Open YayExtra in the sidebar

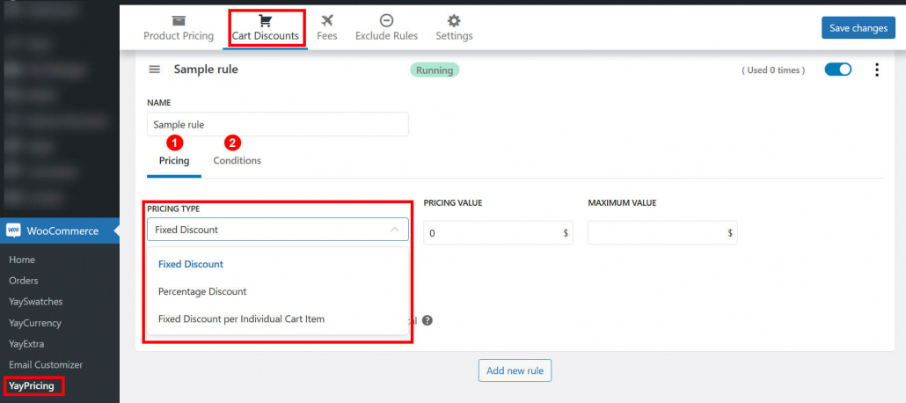26,343
